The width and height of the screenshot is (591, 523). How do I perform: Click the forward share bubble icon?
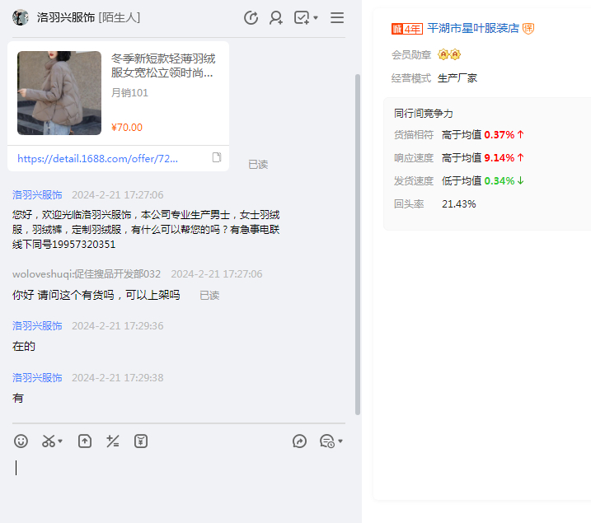pyautogui.click(x=300, y=441)
